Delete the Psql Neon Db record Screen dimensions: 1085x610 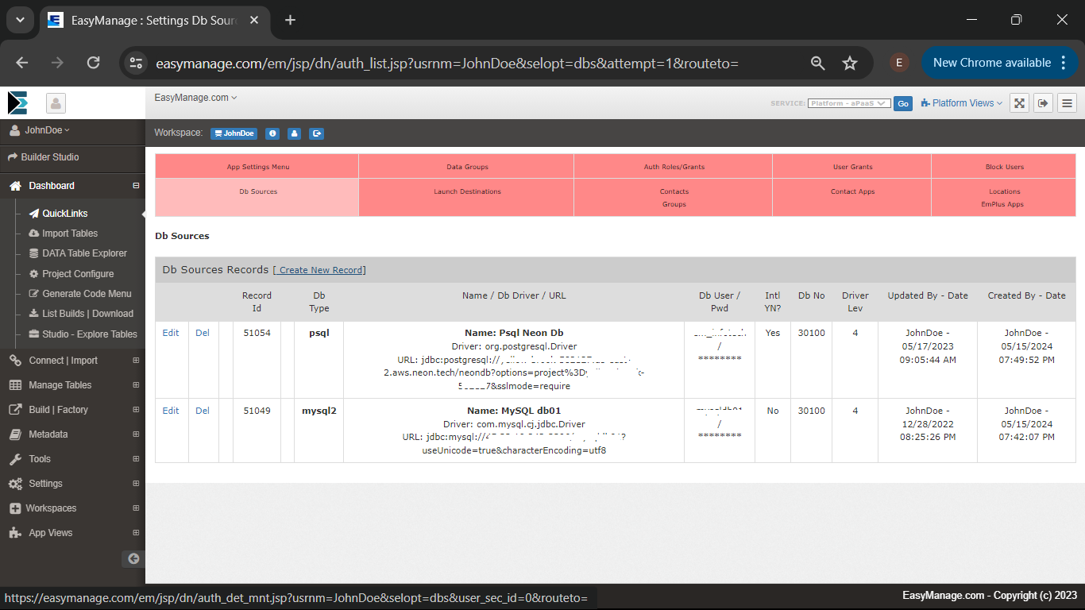click(203, 333)
